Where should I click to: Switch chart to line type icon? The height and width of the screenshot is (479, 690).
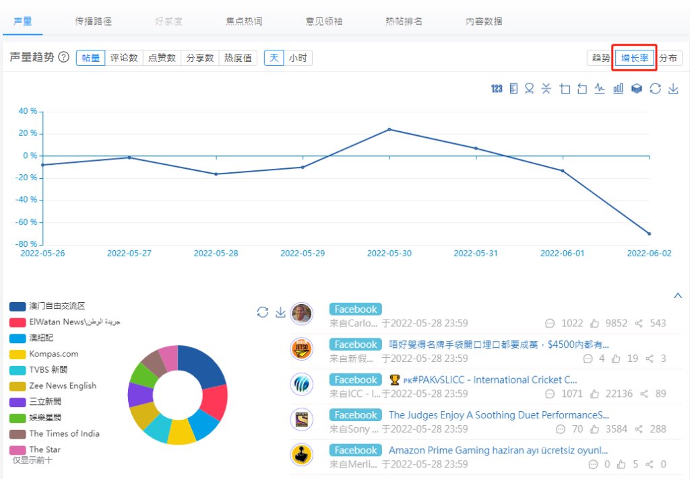[x=600, y=89]
